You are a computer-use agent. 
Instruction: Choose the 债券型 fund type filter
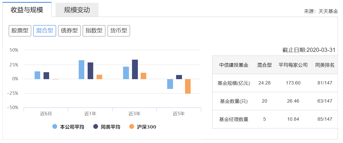tap(69, 31)
